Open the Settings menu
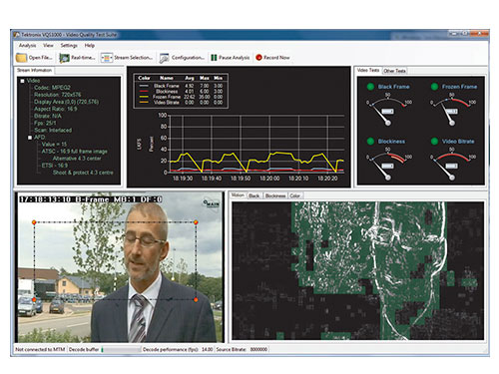 pos(69,45)
